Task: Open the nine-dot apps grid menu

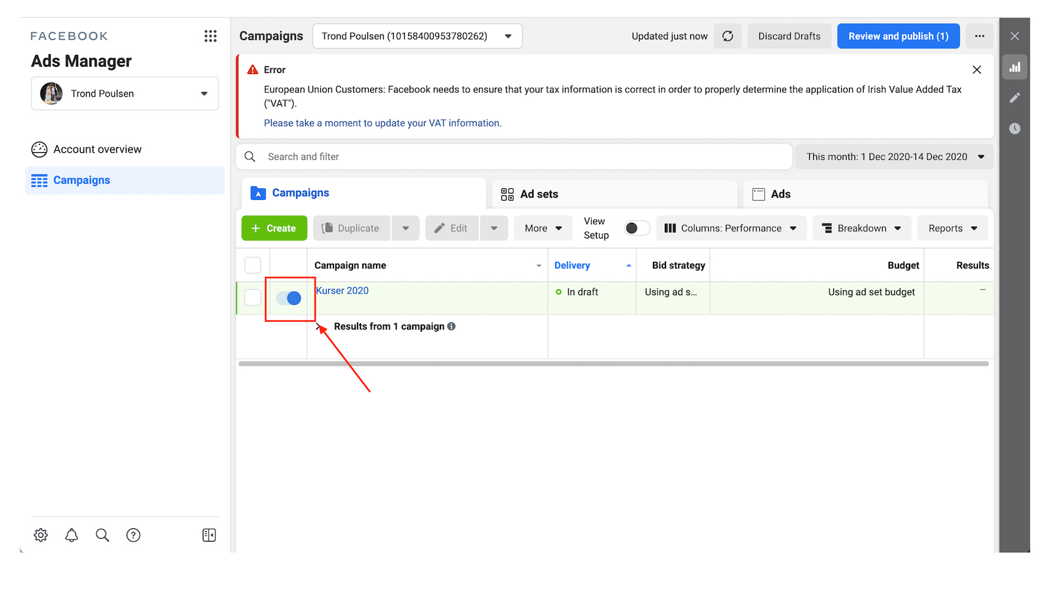Action: click(210, 36)
